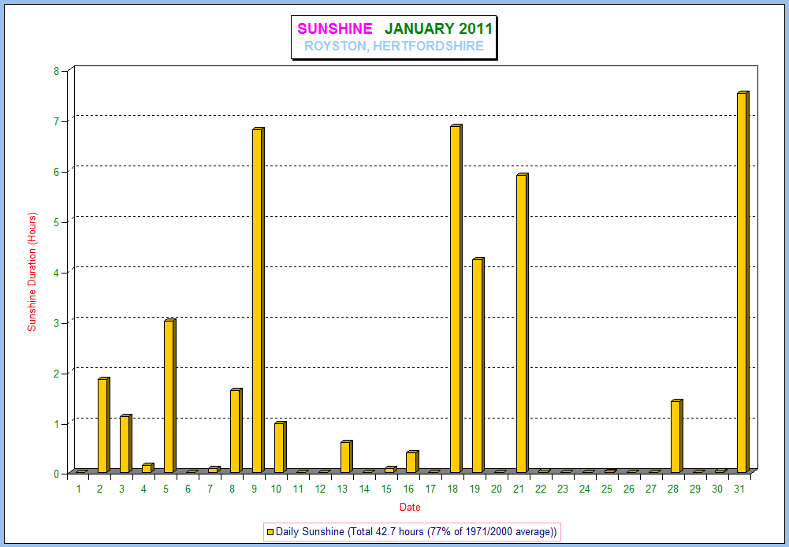The image size is (789, 547).
Task: Click the x-axis date label 12
Action: coord(321,489)
